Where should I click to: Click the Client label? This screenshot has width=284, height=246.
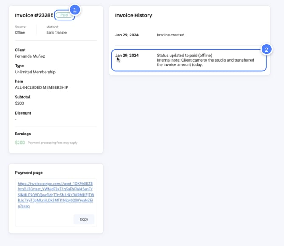pos(20,50)
